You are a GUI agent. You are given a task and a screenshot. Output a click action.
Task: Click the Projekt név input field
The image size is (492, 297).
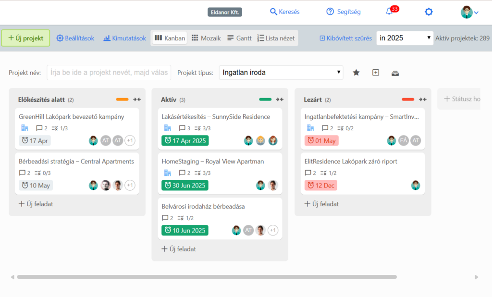pos(109,73)
